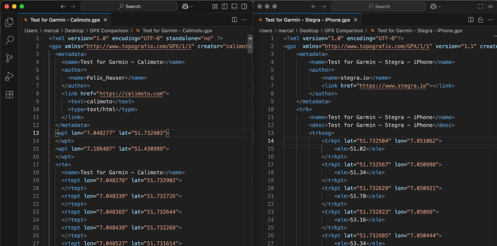
Task: Click the <rte> tag line
Action: click(x=63, y=165)
